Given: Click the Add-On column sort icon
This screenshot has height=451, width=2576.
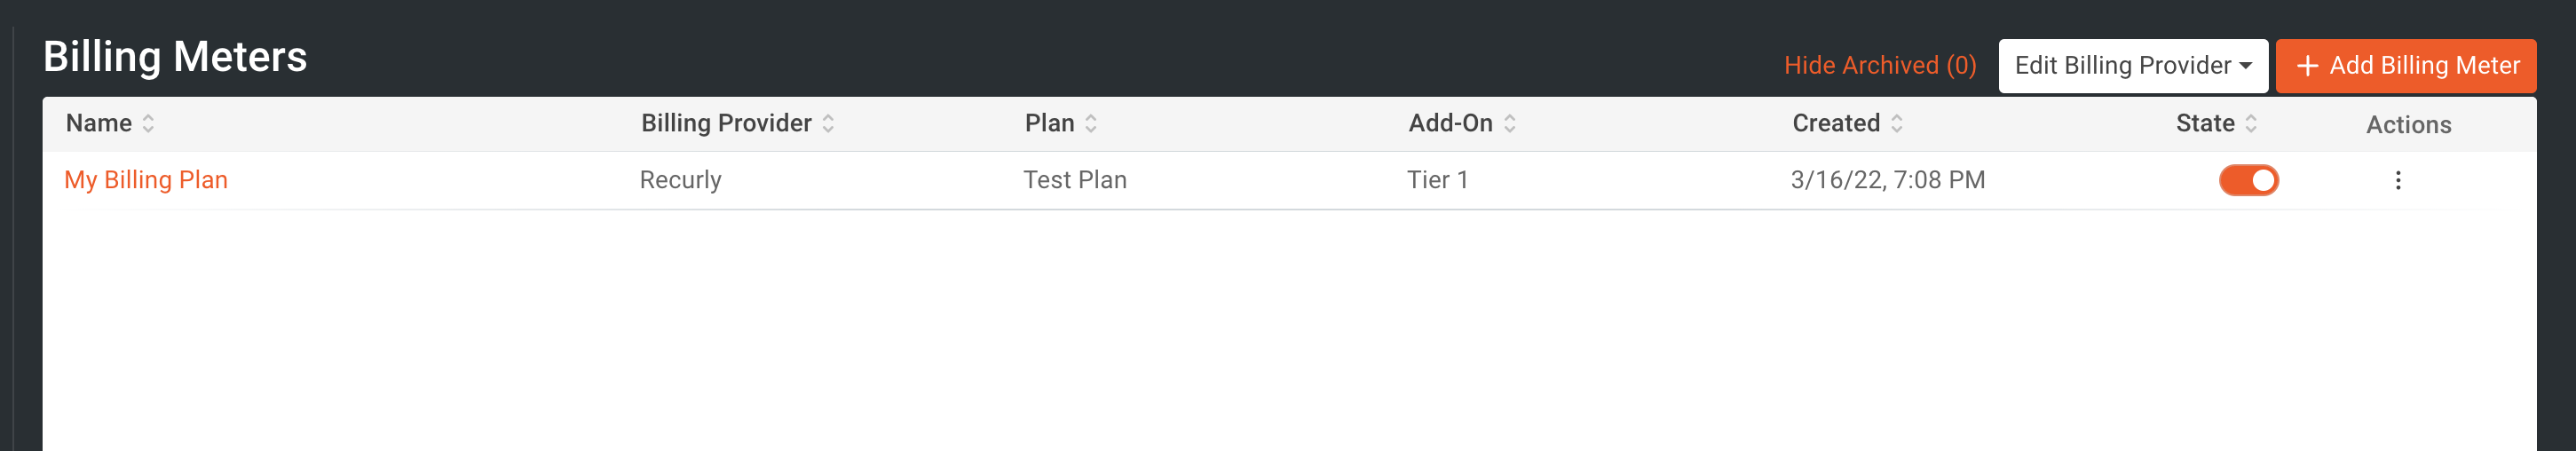Looking at the screenshot, I should (x=1510, y=124).
